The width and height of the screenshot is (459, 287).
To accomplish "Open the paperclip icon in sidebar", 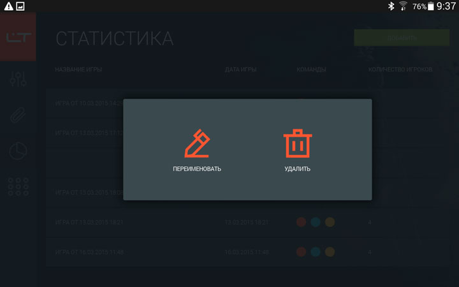I will pyautogui.click(x=18, y=115).
